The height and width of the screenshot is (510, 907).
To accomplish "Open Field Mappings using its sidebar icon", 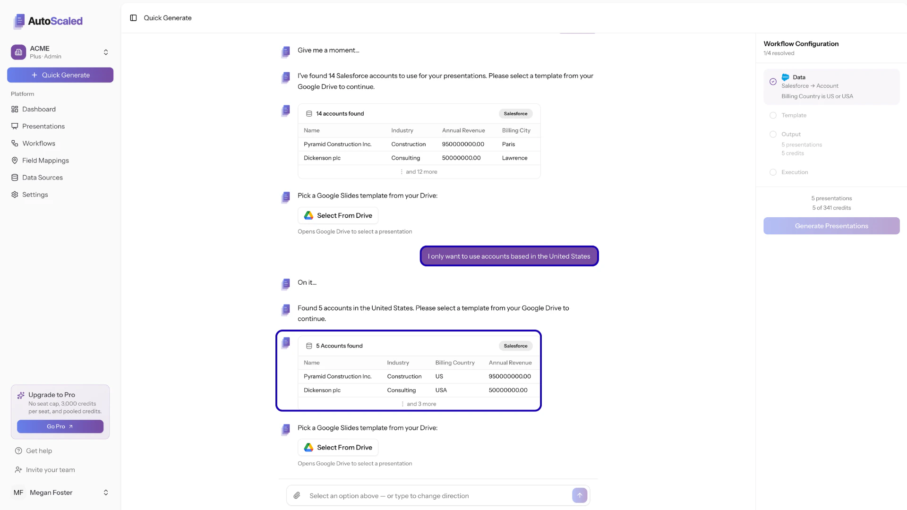I will [15, 160].
